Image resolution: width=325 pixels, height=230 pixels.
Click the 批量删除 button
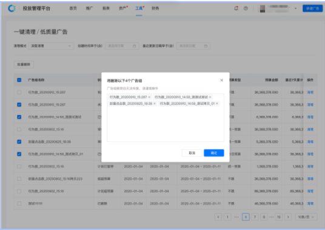(x=24, y=64)
